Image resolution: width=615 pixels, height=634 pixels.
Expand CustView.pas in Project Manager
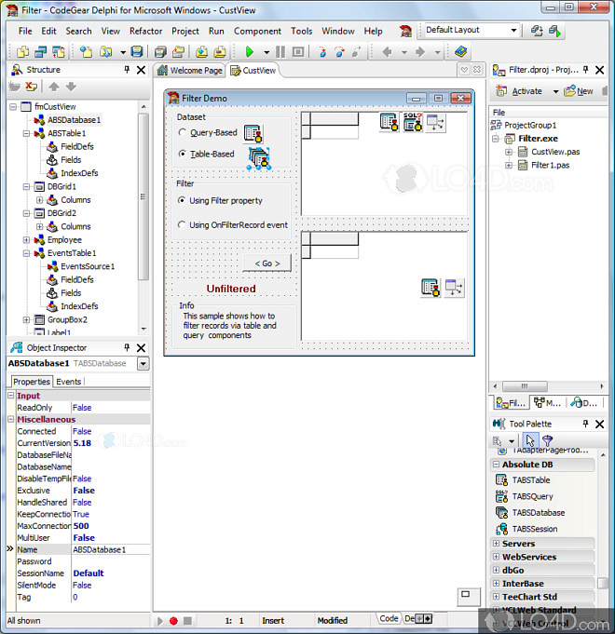(509, 152)
